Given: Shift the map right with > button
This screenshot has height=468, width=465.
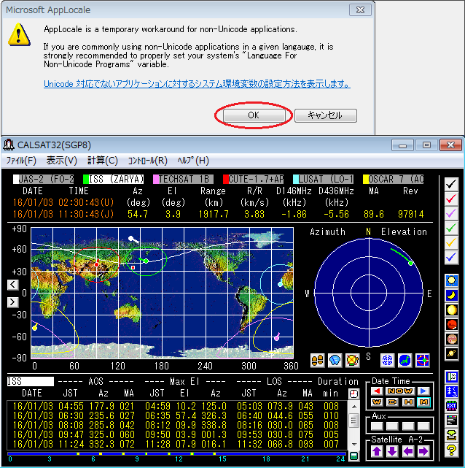Looking at the screenshot, I should (x=13, y=302).
